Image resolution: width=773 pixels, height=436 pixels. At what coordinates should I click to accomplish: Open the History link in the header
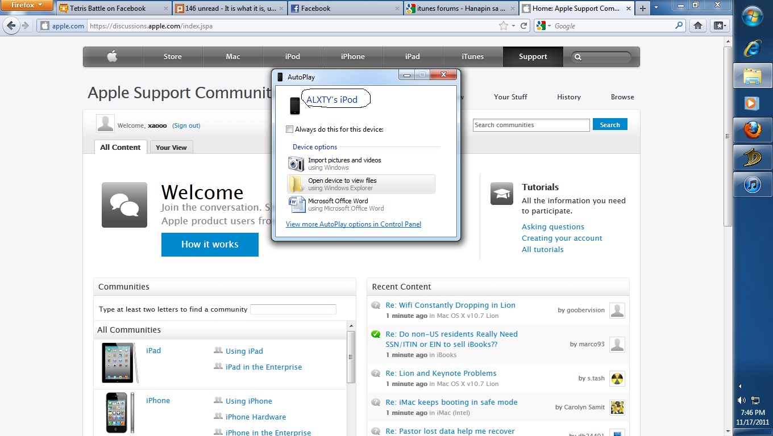click(569, 97)
